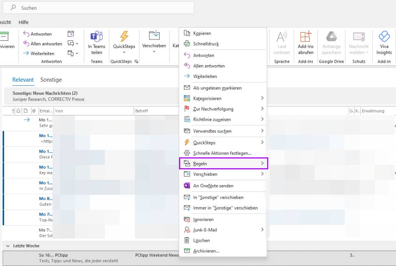Switch to the Sonstige tab
Viewport: 396px width, 266px height.
pos(52,79)
